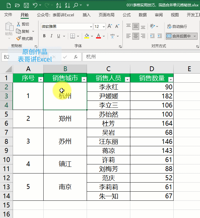The image size is (200, 218).
Task: Switch to the 插入 ribbon tab
Action: (87, 15)
